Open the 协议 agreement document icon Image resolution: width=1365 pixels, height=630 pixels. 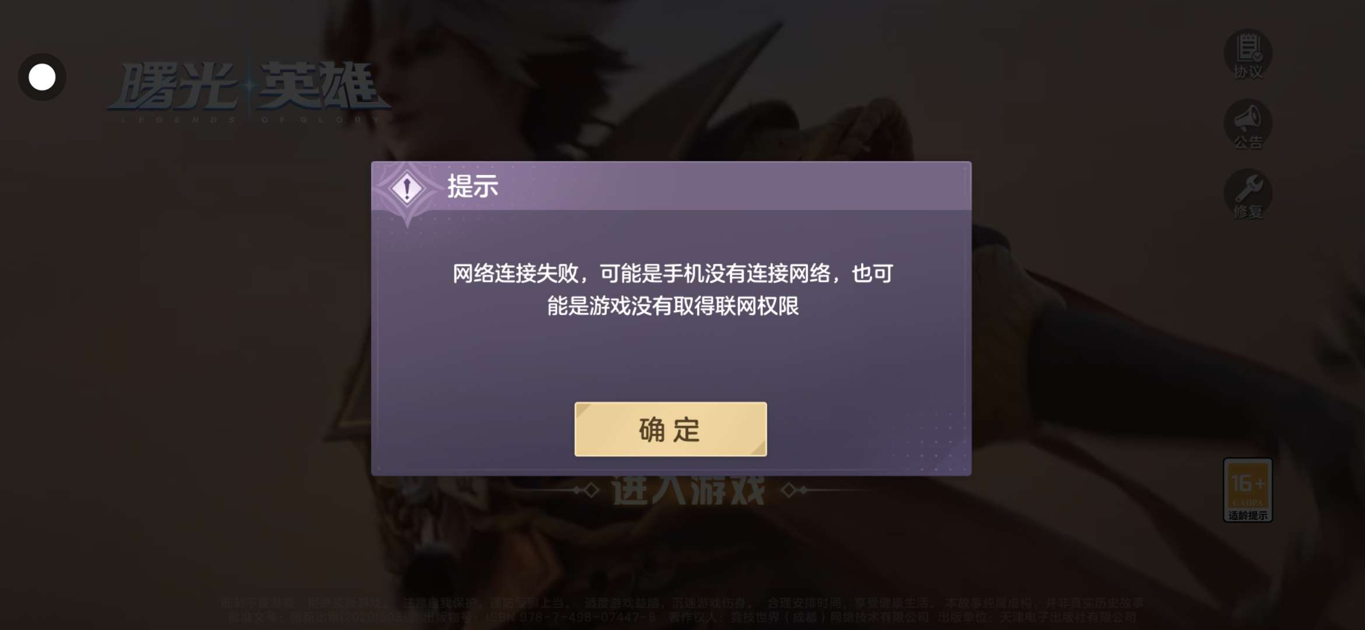pos(1248,54)
